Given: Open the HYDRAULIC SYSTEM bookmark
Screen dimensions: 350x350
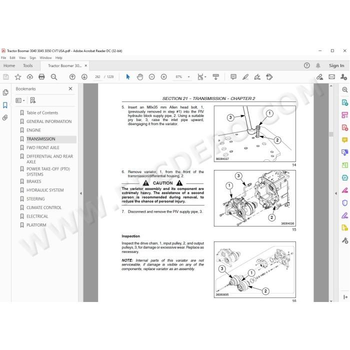Looking at the screenshot, I should (45, 190).
